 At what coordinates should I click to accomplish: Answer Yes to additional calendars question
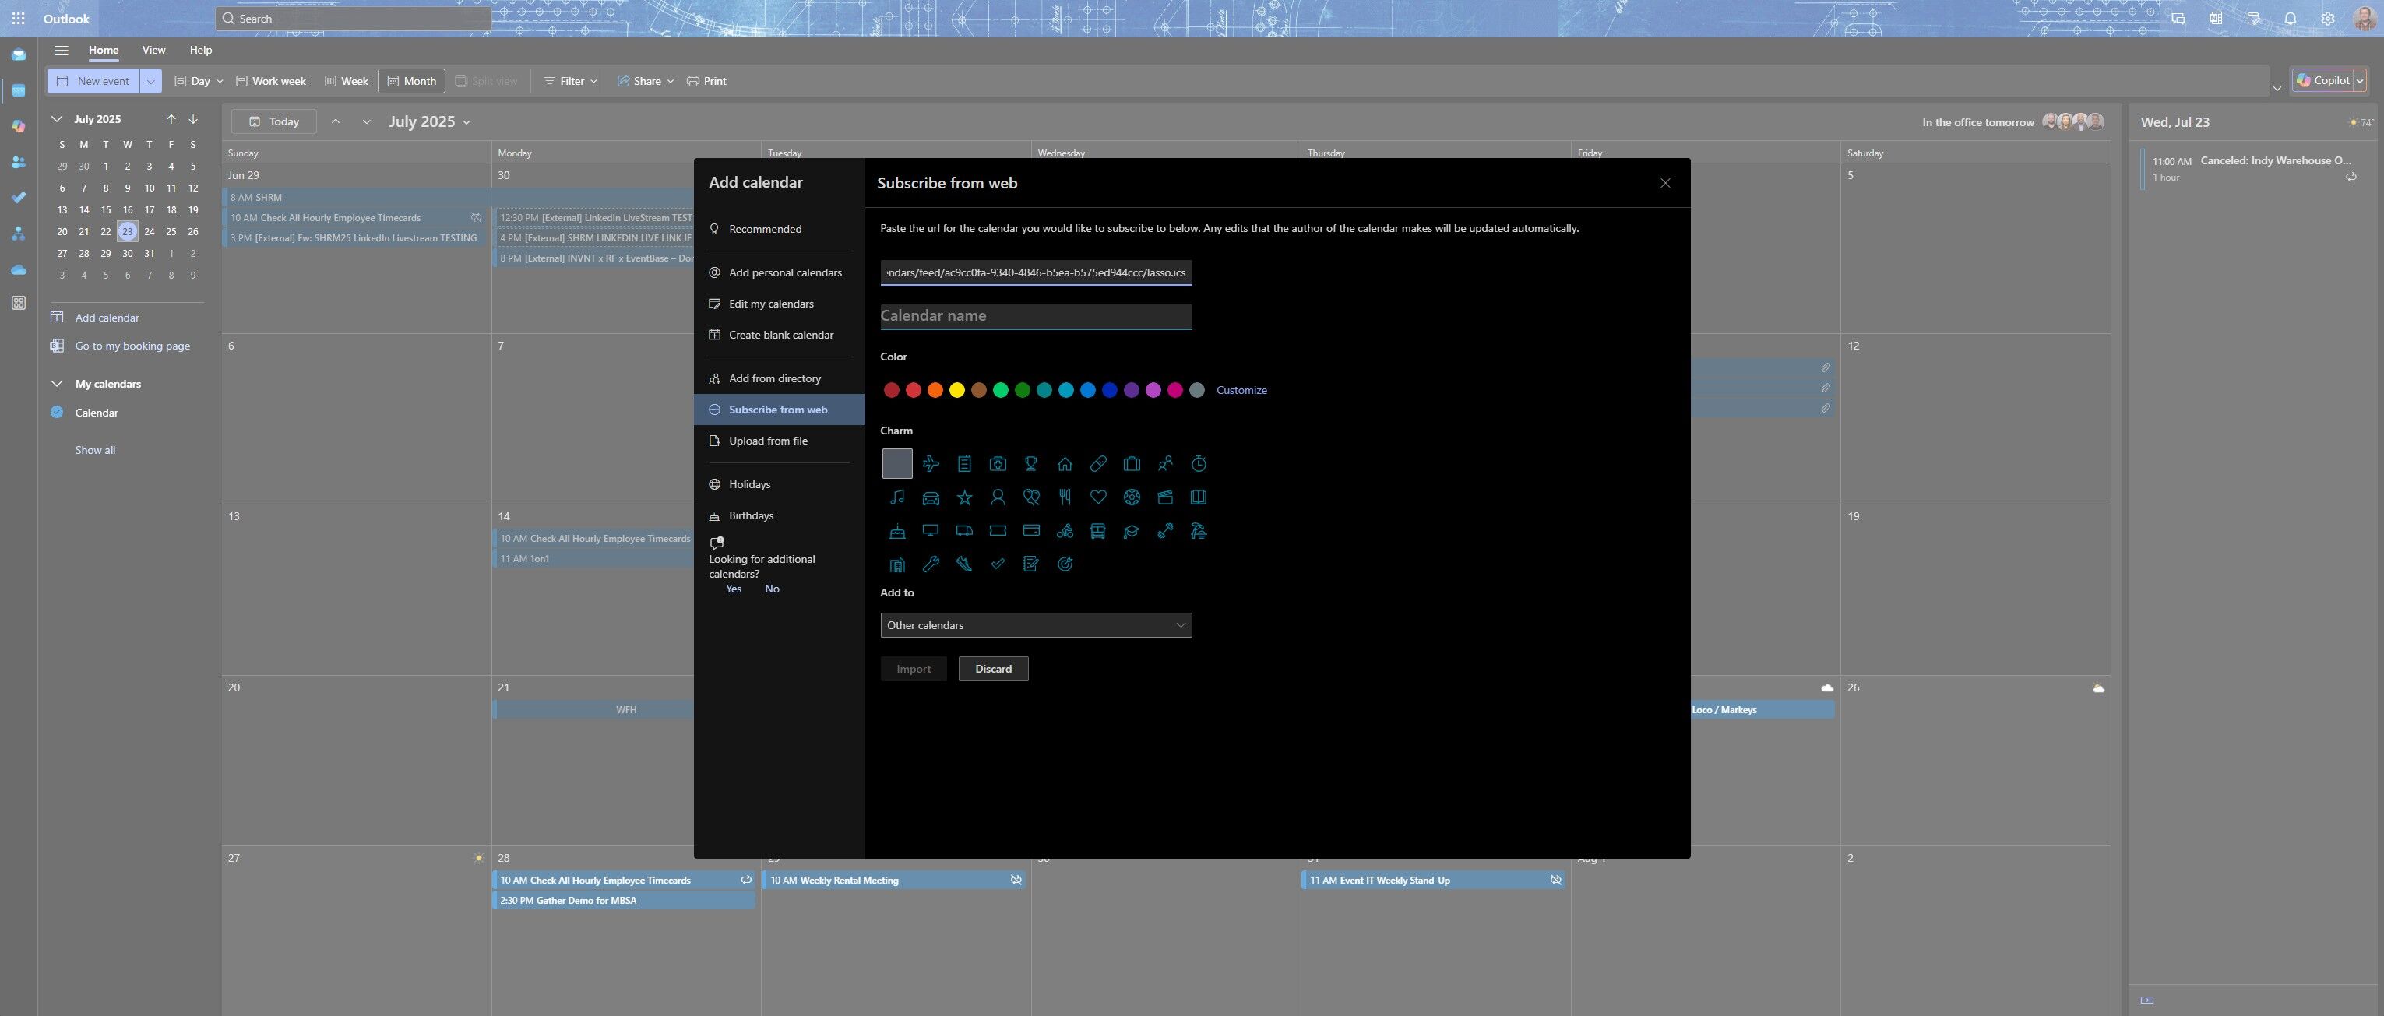tap(733, 589)
